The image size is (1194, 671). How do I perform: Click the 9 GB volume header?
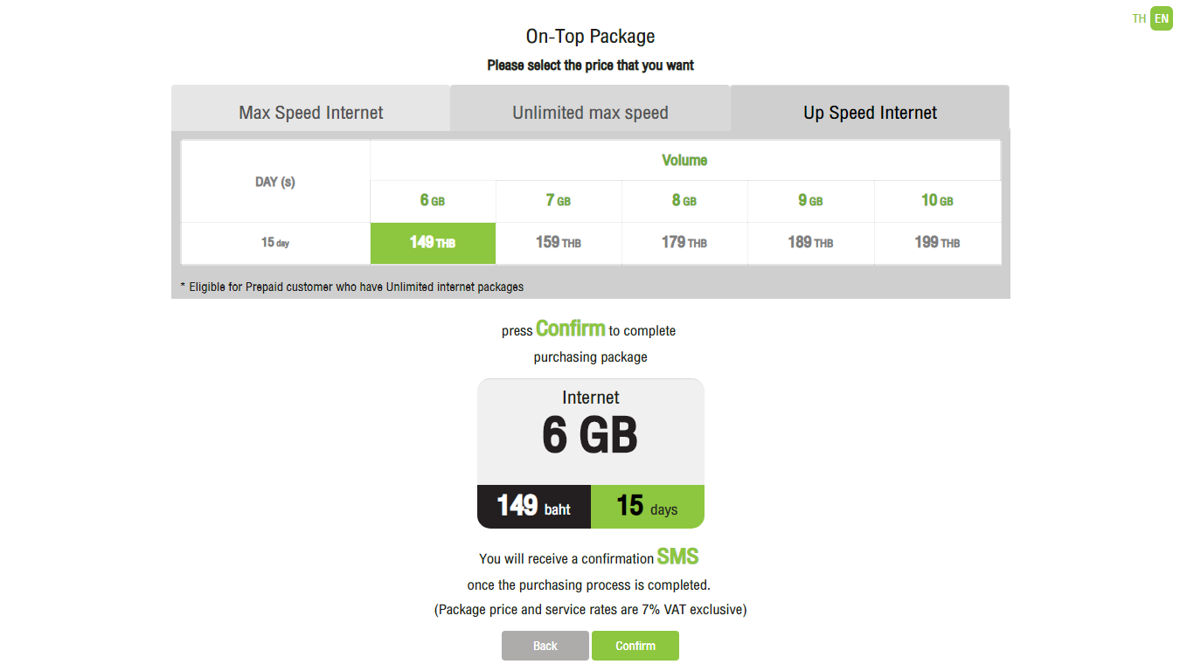(x=811, y=201)
